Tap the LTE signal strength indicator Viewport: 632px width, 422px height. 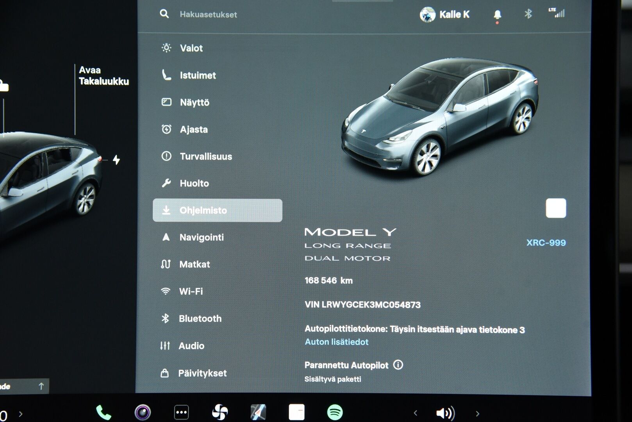click(557, 14)
